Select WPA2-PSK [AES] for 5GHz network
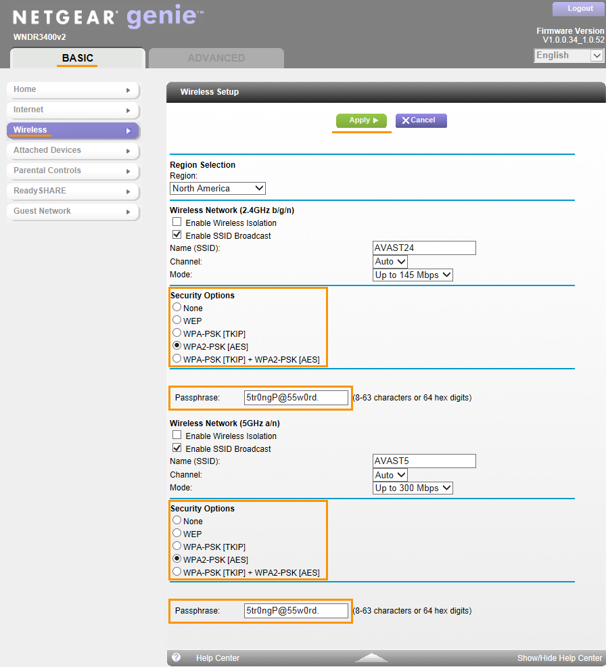 click(x=177, y=559)
